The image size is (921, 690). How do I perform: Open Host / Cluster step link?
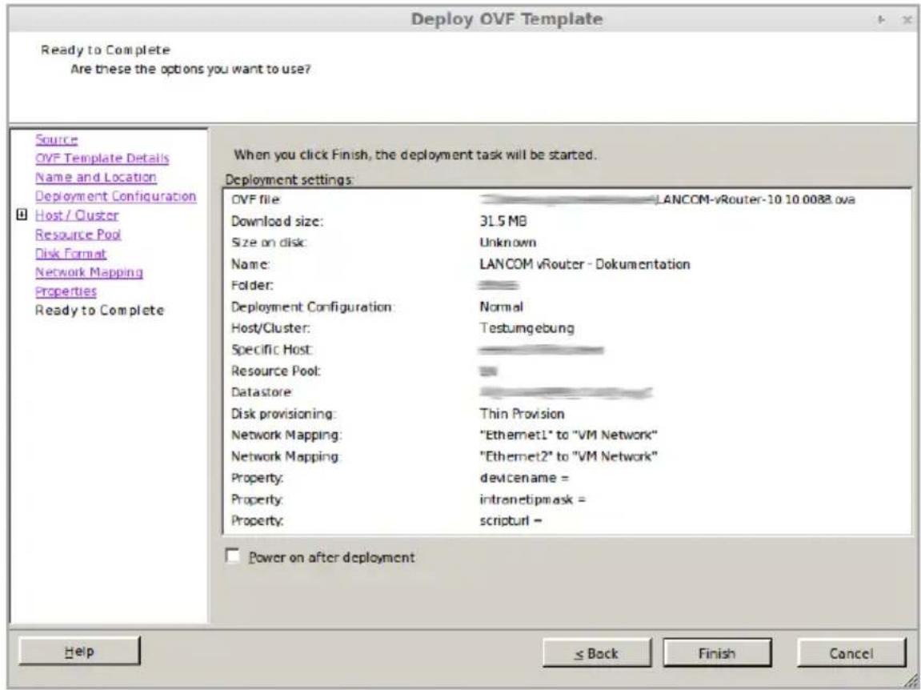[x=77, y=215]
